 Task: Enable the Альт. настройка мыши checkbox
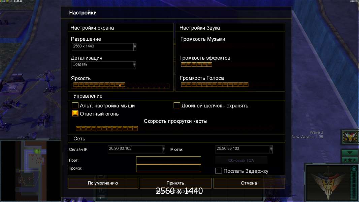point(75,105)
